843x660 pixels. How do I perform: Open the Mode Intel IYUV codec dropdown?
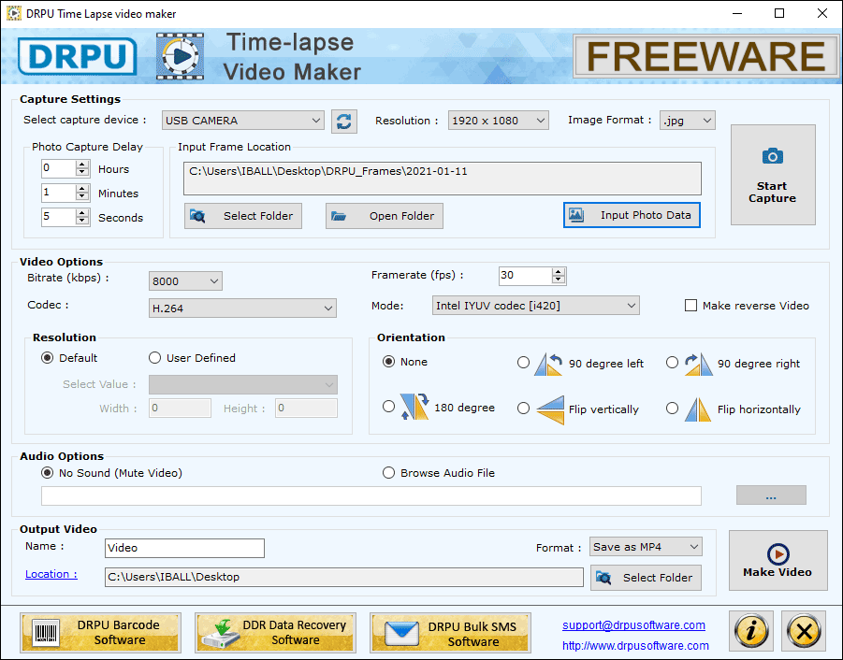[536, 305]
